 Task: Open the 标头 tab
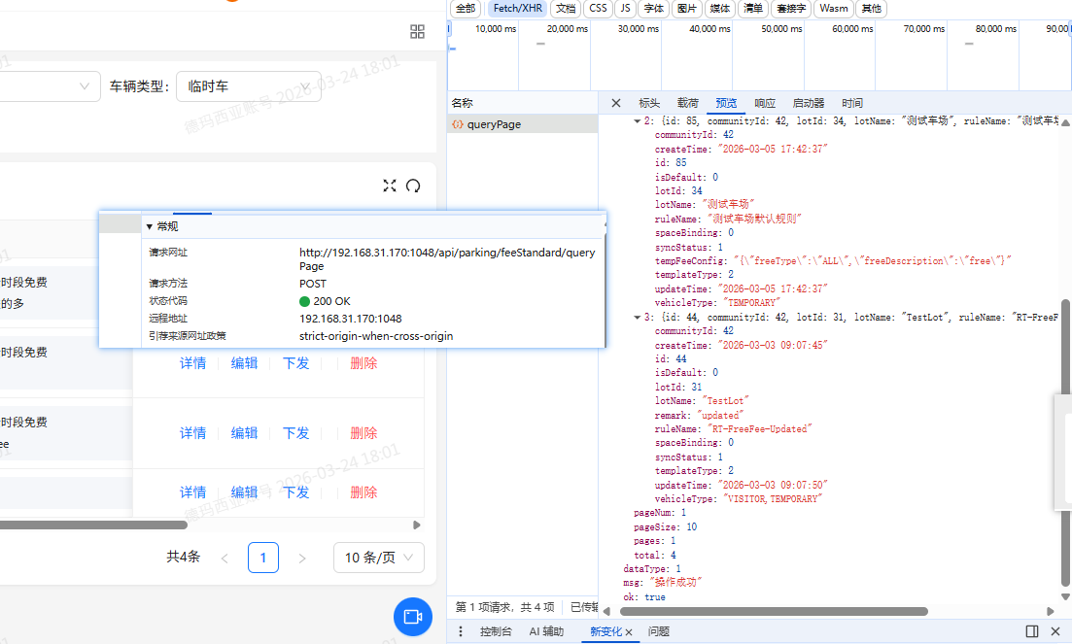[648, 103]
